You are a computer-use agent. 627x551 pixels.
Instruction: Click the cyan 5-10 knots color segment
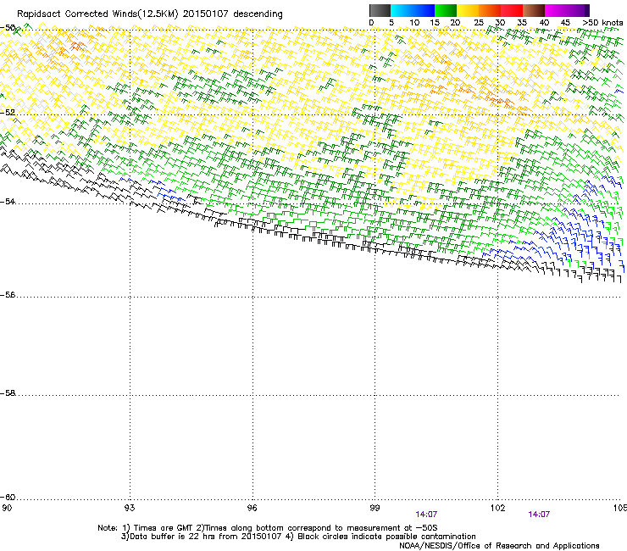[x=402, y=10]
